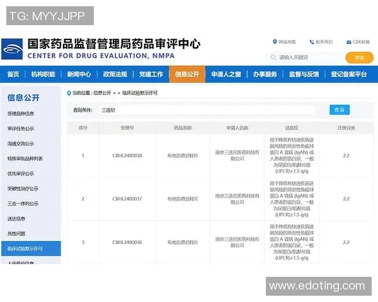
Task: Select 审评任务公示 in the sidebar
Action: (21, 128)
